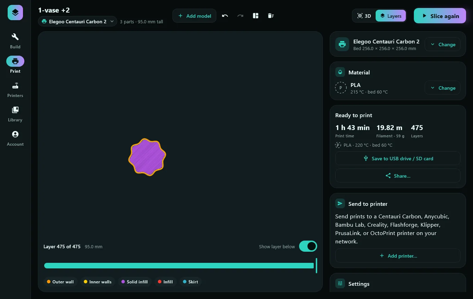This screenshot has width=473, height=299.
Task: Click the purple vase layer preview
Action: (x=147, y=157)
